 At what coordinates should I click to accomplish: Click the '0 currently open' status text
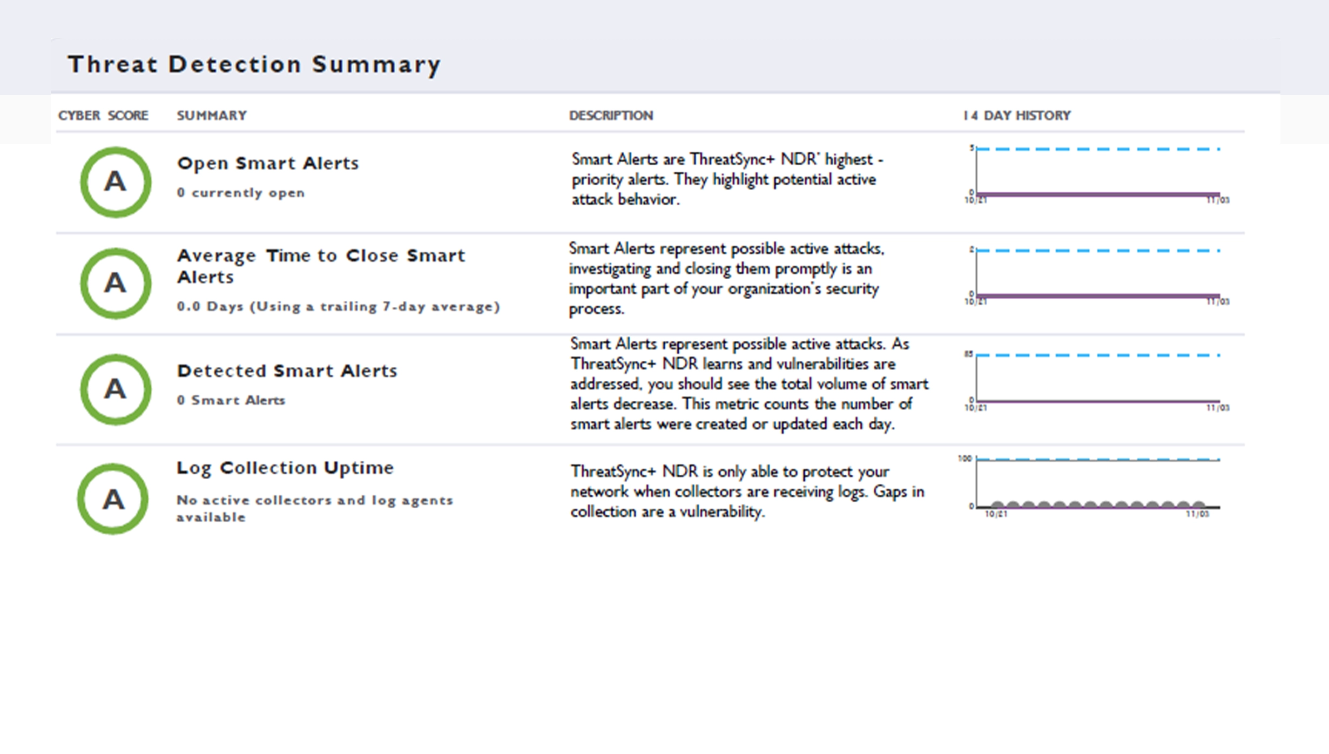tap(241, 193)
